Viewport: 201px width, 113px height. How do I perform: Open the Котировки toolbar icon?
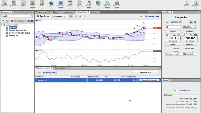point(70,3)
